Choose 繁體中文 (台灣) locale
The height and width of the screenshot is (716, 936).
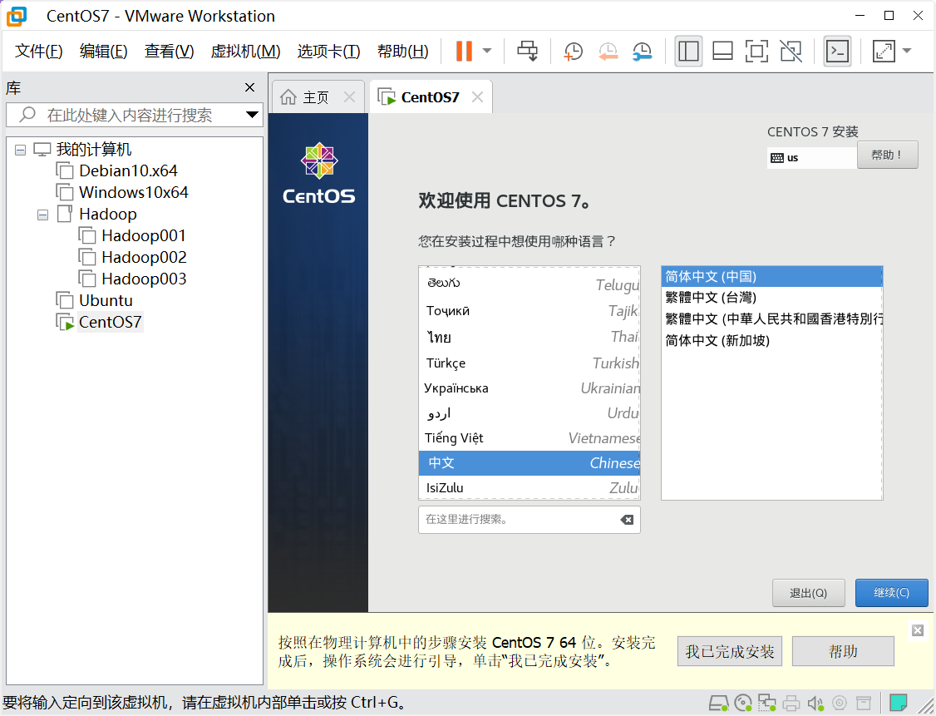pos(772,298)
